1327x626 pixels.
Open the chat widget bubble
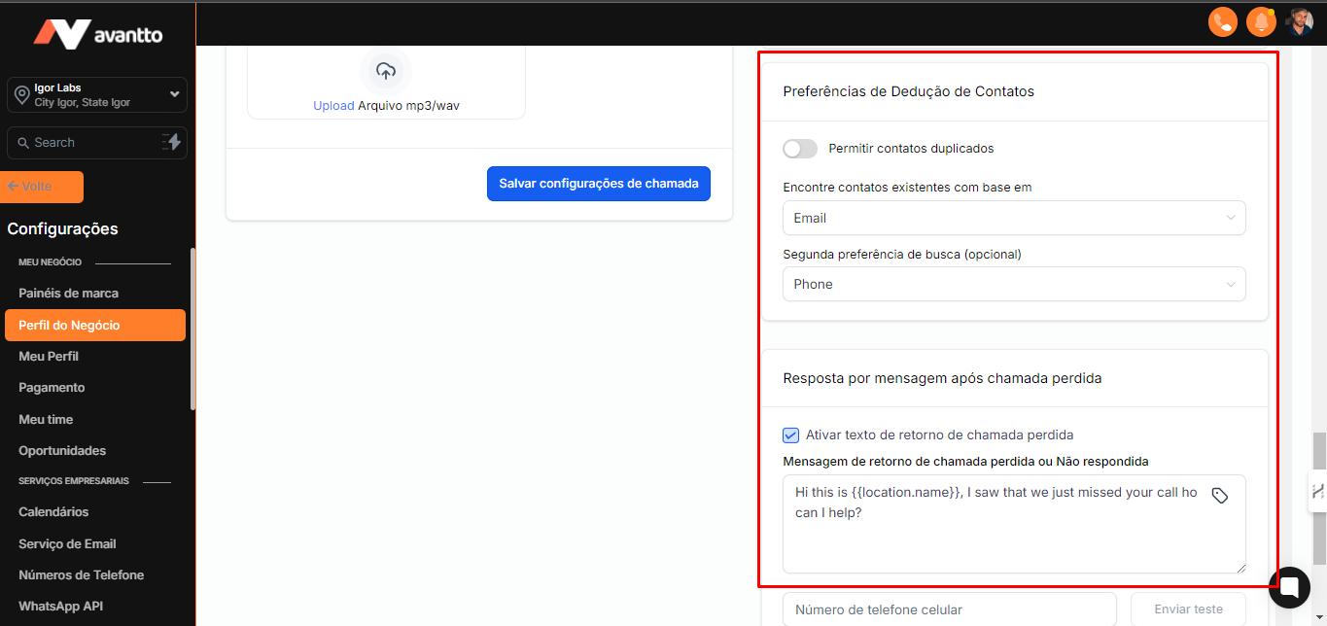click(1289, 586)
